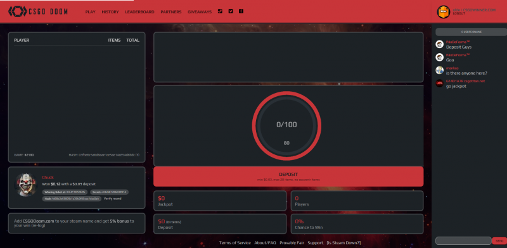Click Verify round link
507x248 pixels.
click(x=113, y=199)
